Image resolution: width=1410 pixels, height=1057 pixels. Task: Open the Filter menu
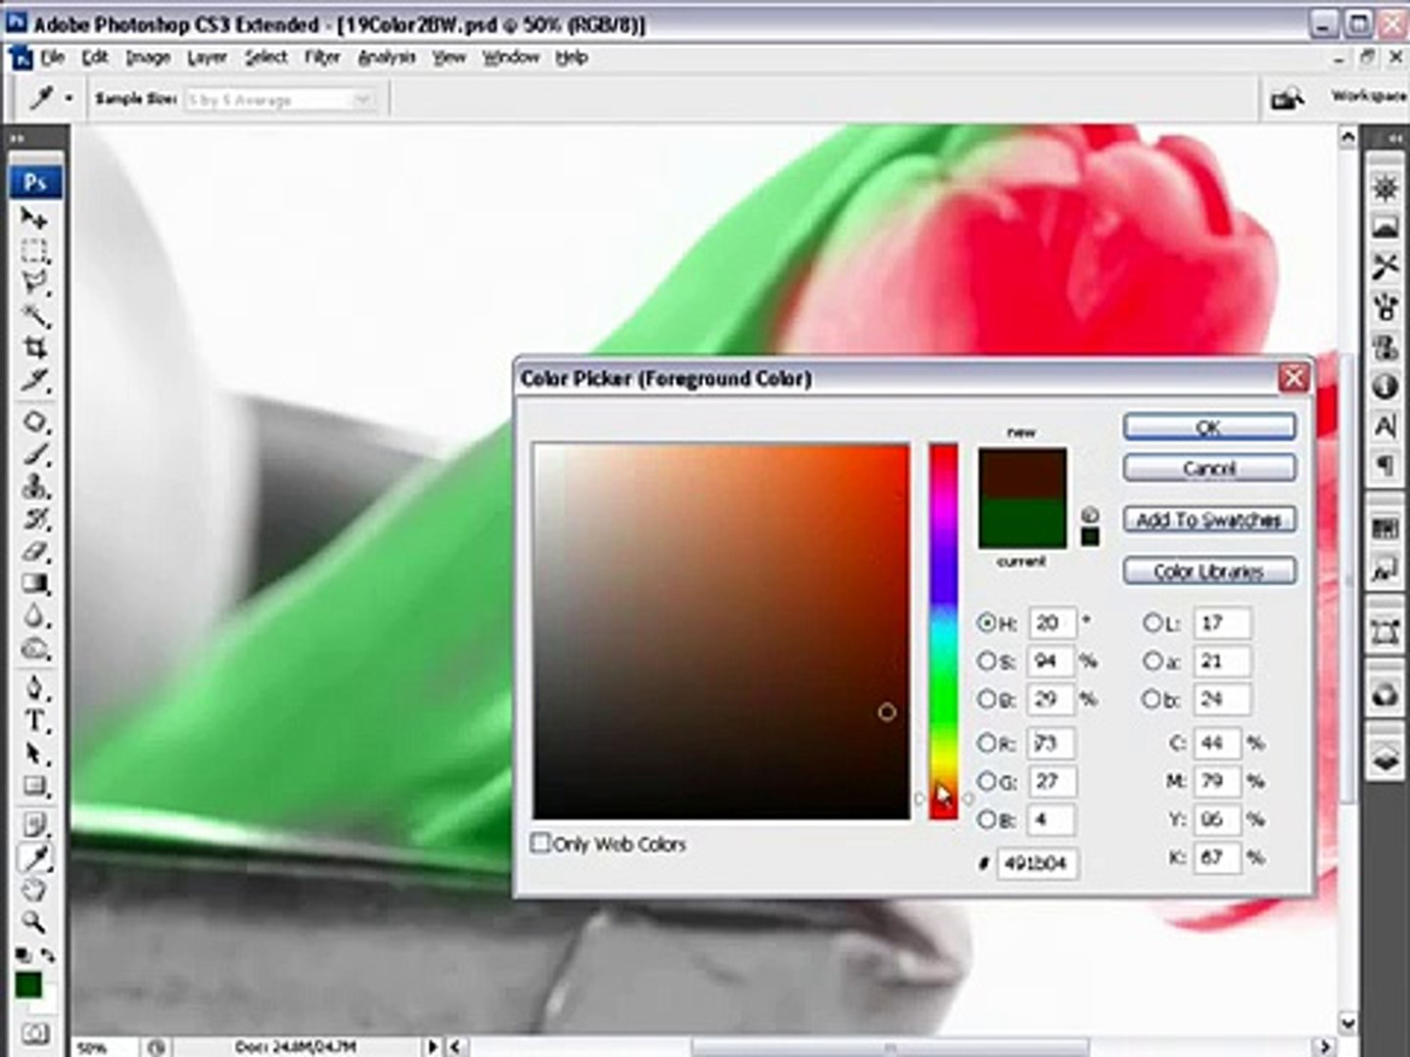322,58
